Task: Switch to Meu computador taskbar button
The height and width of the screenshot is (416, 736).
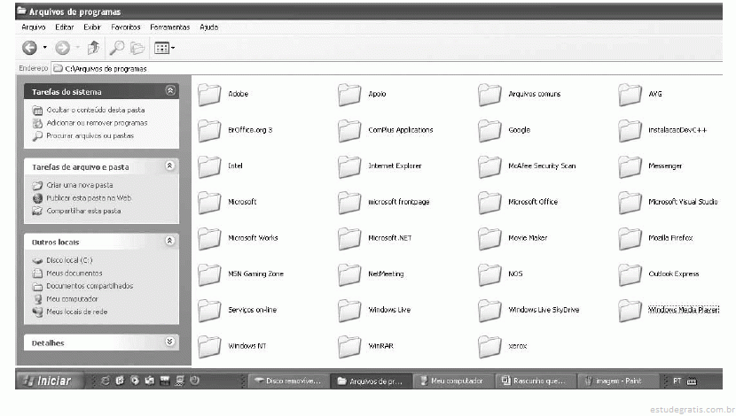Action: pos(453,381)
